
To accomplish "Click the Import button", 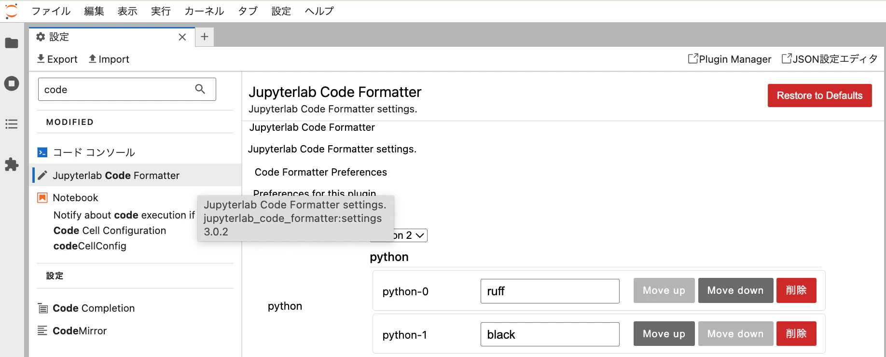I will tap(109, 59).
